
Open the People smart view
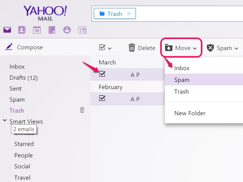coord(24,155)
